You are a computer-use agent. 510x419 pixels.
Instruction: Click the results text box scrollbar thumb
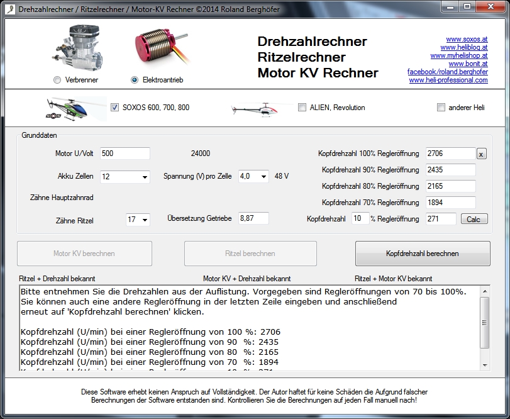[x=485, y=322]
